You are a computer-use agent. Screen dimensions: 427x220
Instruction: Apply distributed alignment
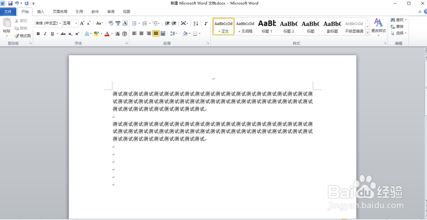163,33
